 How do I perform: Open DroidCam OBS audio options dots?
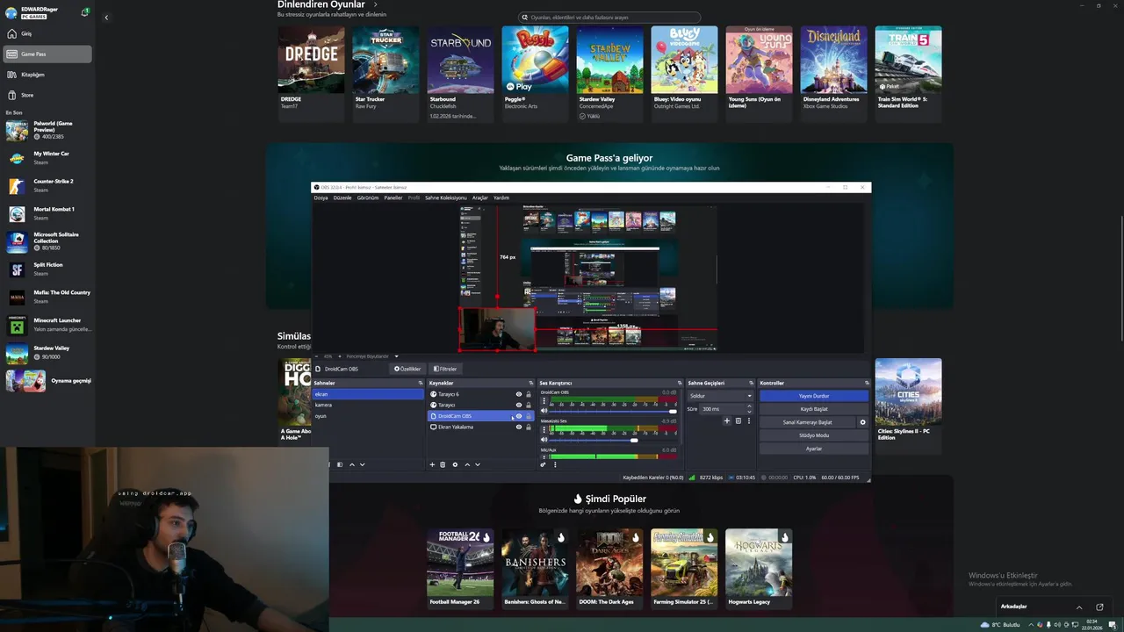tap(544, 401)
